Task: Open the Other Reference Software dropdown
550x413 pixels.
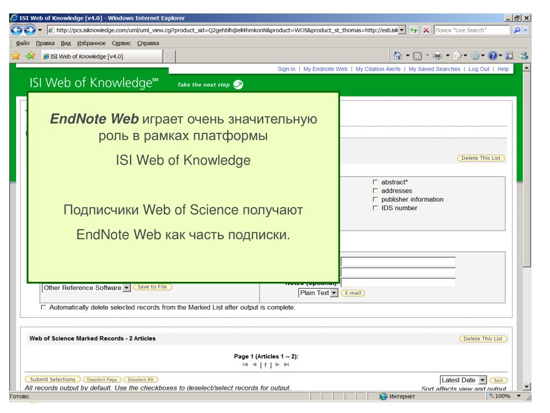Action: tap(126, 288)
